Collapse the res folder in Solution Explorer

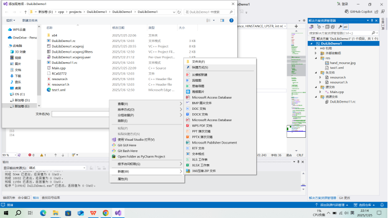click(x=316, y=58)
